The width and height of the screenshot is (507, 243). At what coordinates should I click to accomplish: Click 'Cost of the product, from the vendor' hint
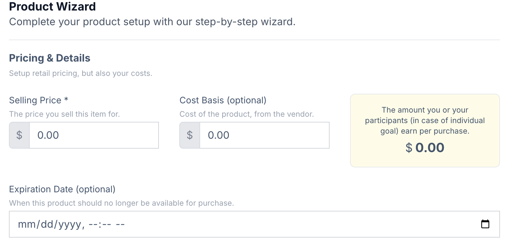point(246,114)
